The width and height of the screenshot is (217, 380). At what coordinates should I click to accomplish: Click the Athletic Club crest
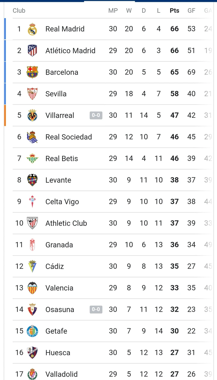pos(32,223)
